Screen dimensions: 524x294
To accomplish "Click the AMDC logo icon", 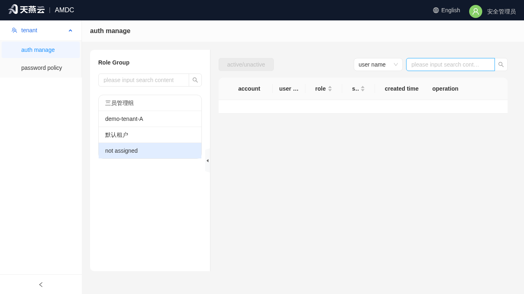I will coord(26,9).
